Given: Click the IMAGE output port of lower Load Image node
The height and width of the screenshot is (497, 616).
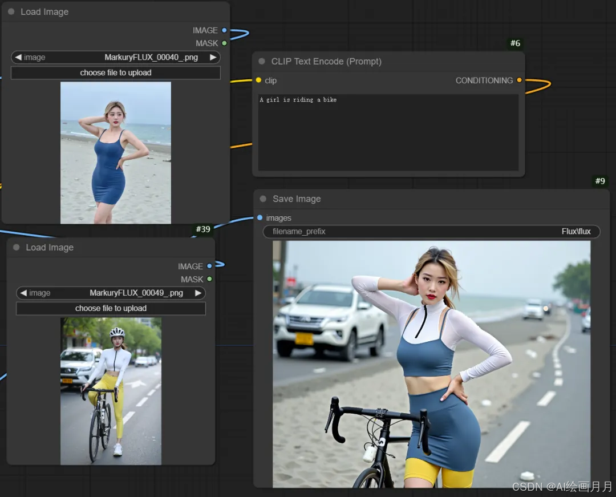Looking at the screenshot, I should point(209,266).
